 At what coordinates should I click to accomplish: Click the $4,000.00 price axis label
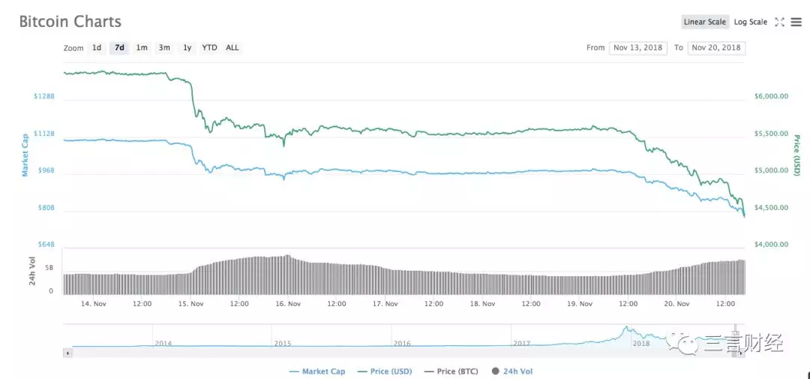(x=769, y=244)
